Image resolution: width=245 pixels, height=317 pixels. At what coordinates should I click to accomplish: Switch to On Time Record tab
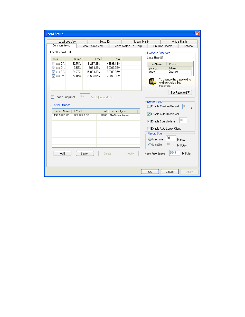click(163, 46)
